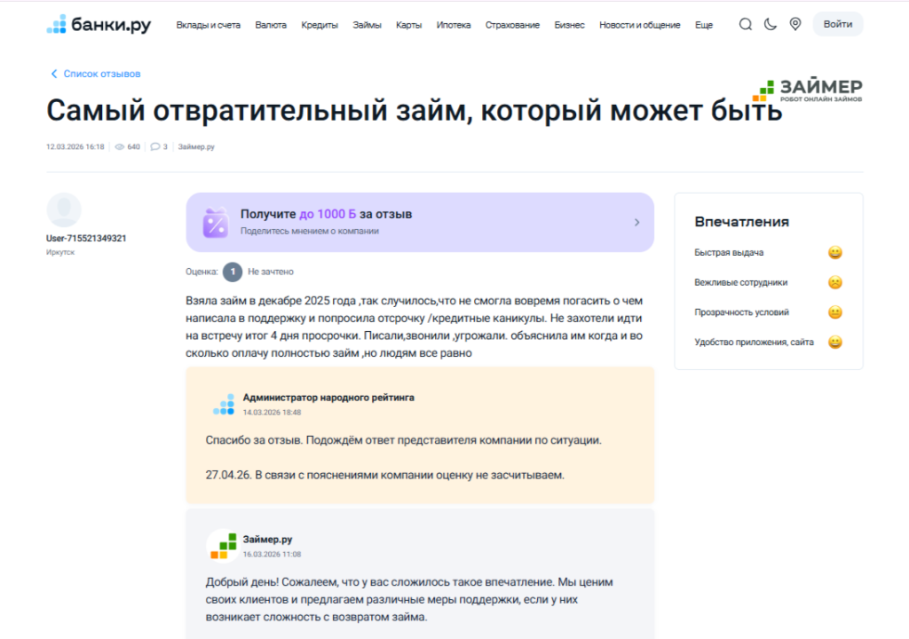Click the Займер.ру reply avatar icon
Viewport: 909px width, 639px height.
point(223,546)
